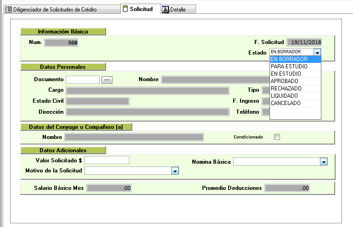Select APROBADO in the Estado list

click(285, 81)
